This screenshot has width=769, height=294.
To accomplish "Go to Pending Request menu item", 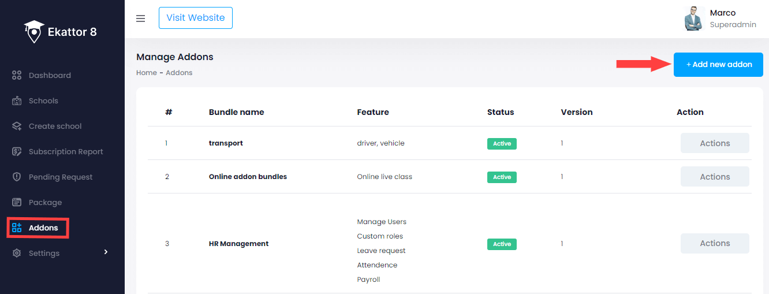I will (61, 177).
